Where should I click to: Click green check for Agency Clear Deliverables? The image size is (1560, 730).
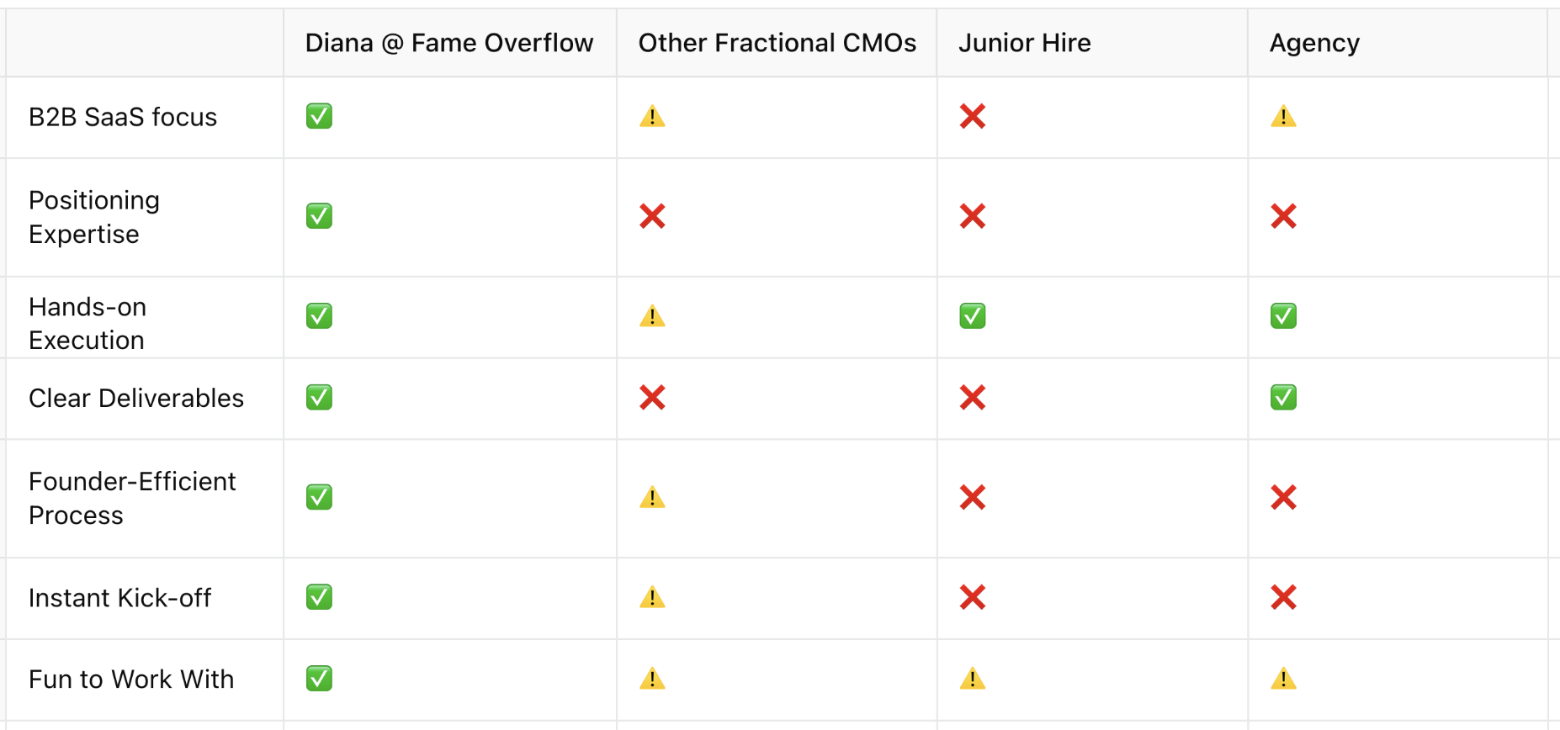[1283, 397]
